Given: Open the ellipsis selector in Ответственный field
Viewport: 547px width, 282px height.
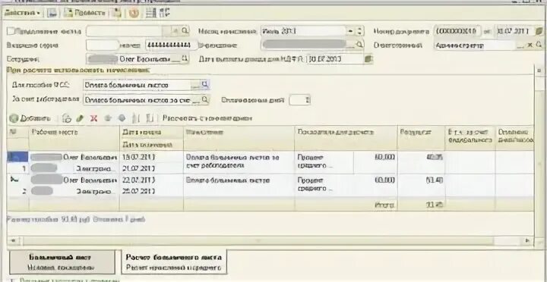Looking at the screenshot, I should pos(520,45).
